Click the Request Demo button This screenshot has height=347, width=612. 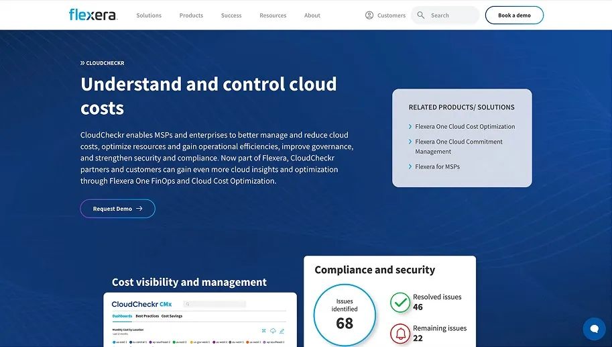pos(117,209)
